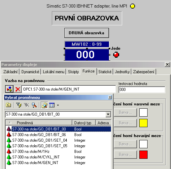
Task: Click first Barva button in varovné meze
Action: tap(125, 112)
